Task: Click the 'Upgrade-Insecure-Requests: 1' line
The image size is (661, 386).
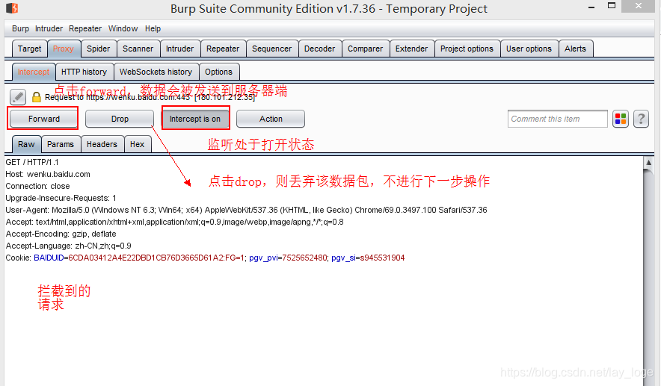Action: point(61,198)
